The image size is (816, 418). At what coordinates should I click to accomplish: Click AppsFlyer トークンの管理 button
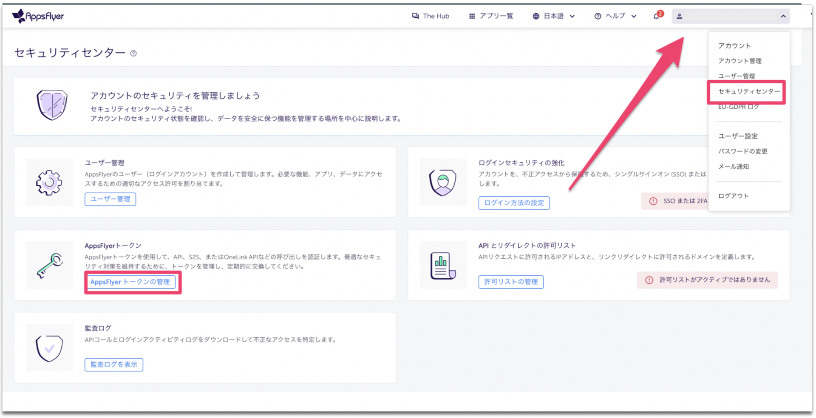point(130,282)
